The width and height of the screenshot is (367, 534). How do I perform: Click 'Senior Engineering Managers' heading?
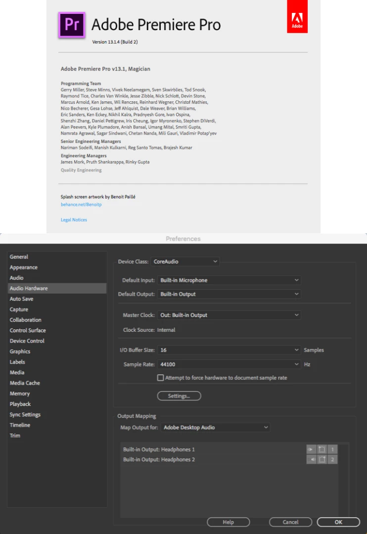pos(91,141)
